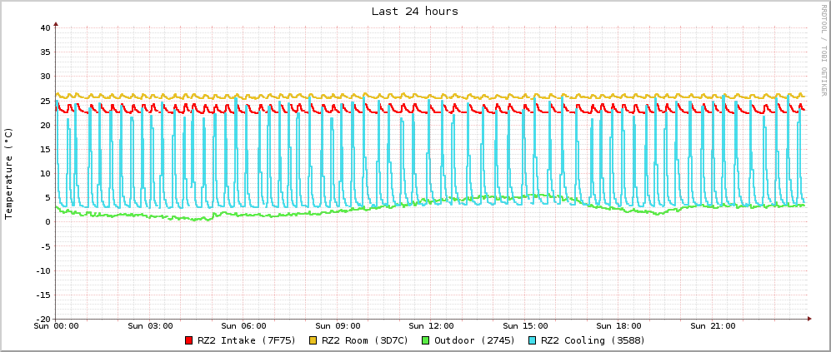Click the yellow RZ2 Room legend swatch
Viewport: 831px width, 352px height.
pos(313,340)
